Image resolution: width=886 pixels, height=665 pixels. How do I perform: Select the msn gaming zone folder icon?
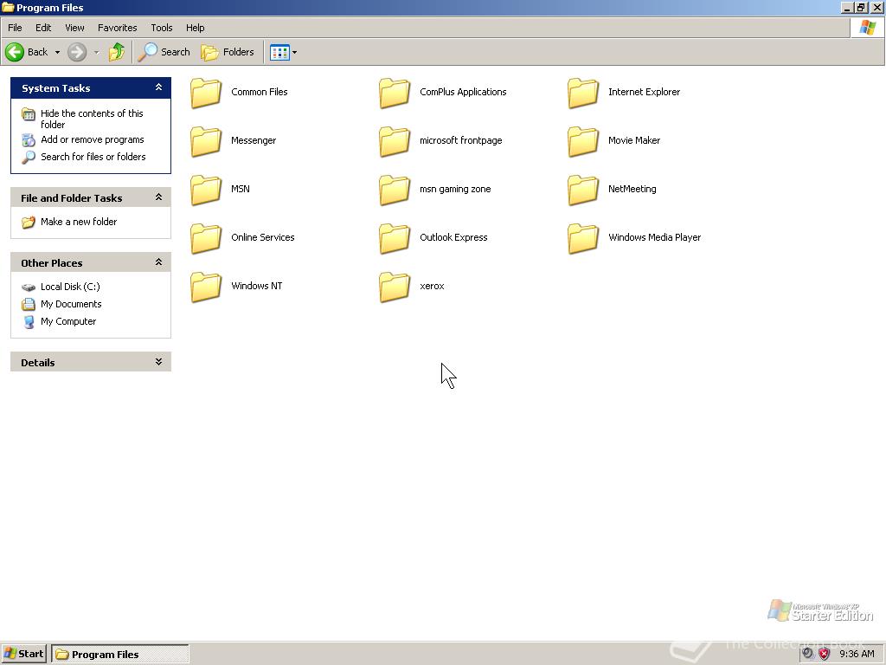(x=395, y=190)
